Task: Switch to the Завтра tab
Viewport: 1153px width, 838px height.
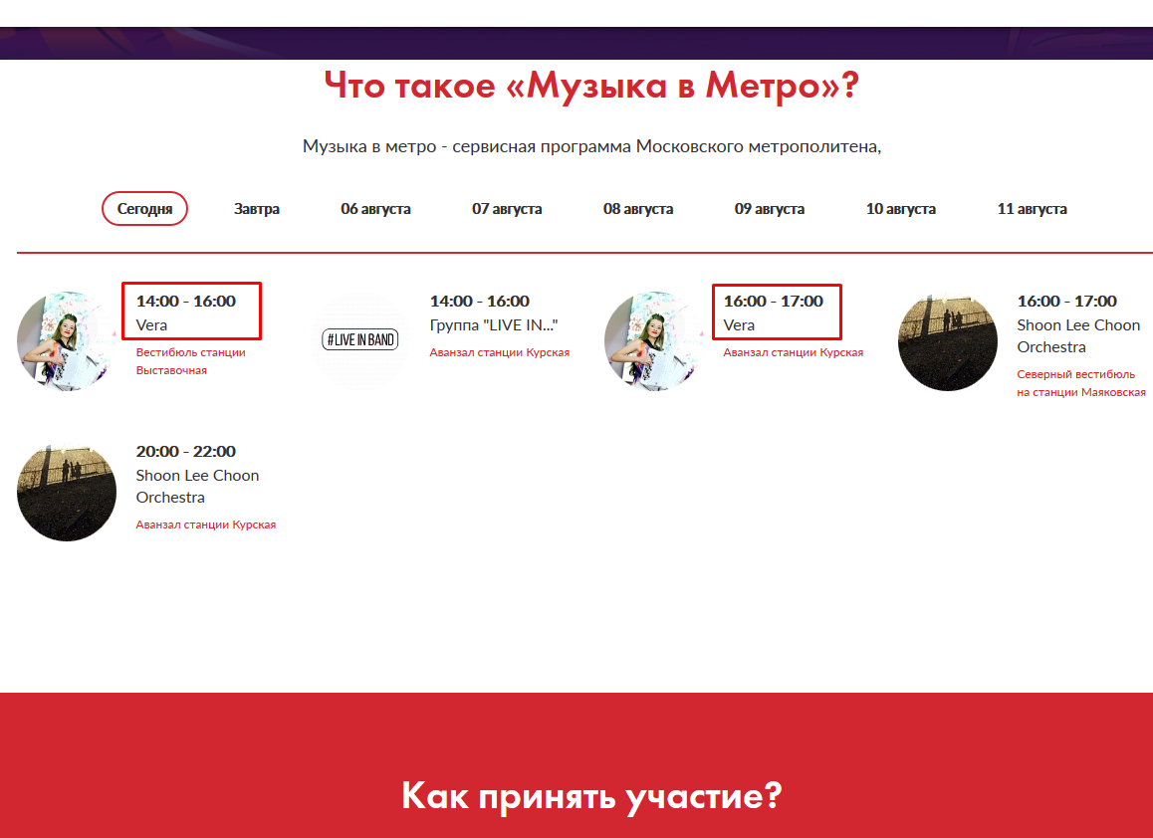Action: (x=257, y=209)
